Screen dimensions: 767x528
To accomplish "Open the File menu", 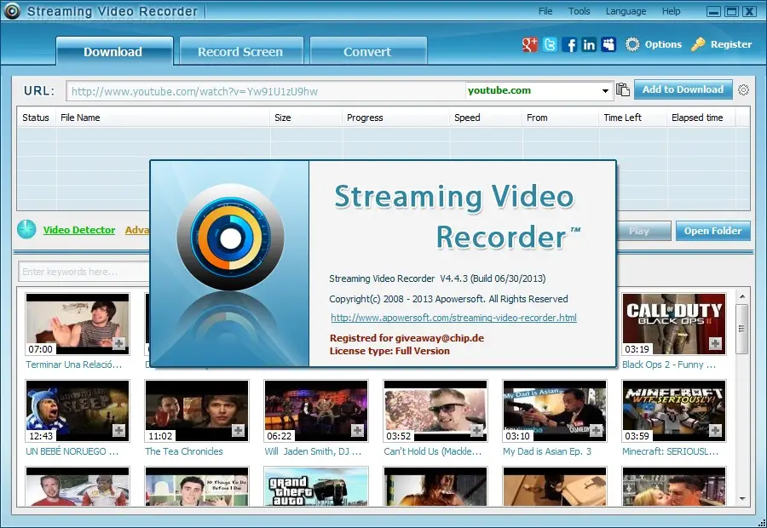I will coord(545,11).
